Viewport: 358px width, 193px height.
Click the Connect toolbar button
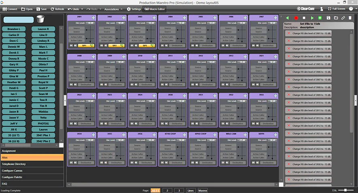(10, 9)
